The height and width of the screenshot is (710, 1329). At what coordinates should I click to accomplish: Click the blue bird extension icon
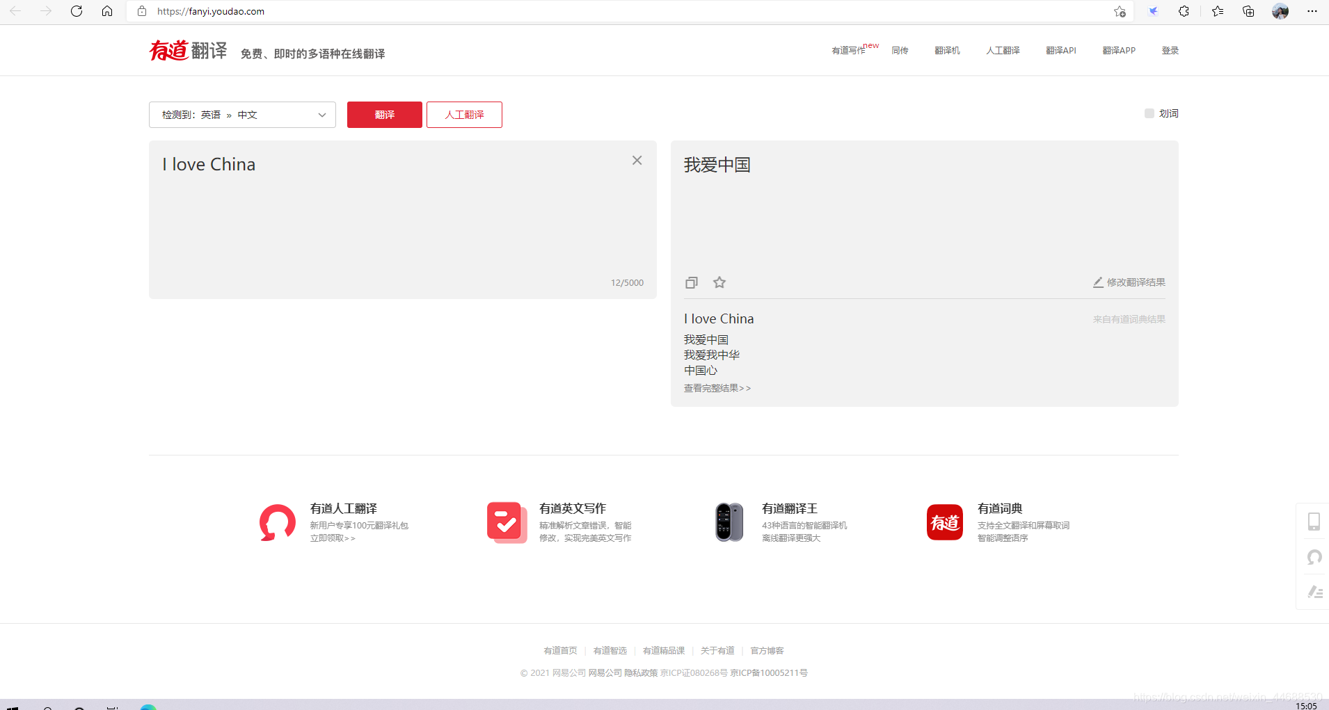coord(1153,11)
